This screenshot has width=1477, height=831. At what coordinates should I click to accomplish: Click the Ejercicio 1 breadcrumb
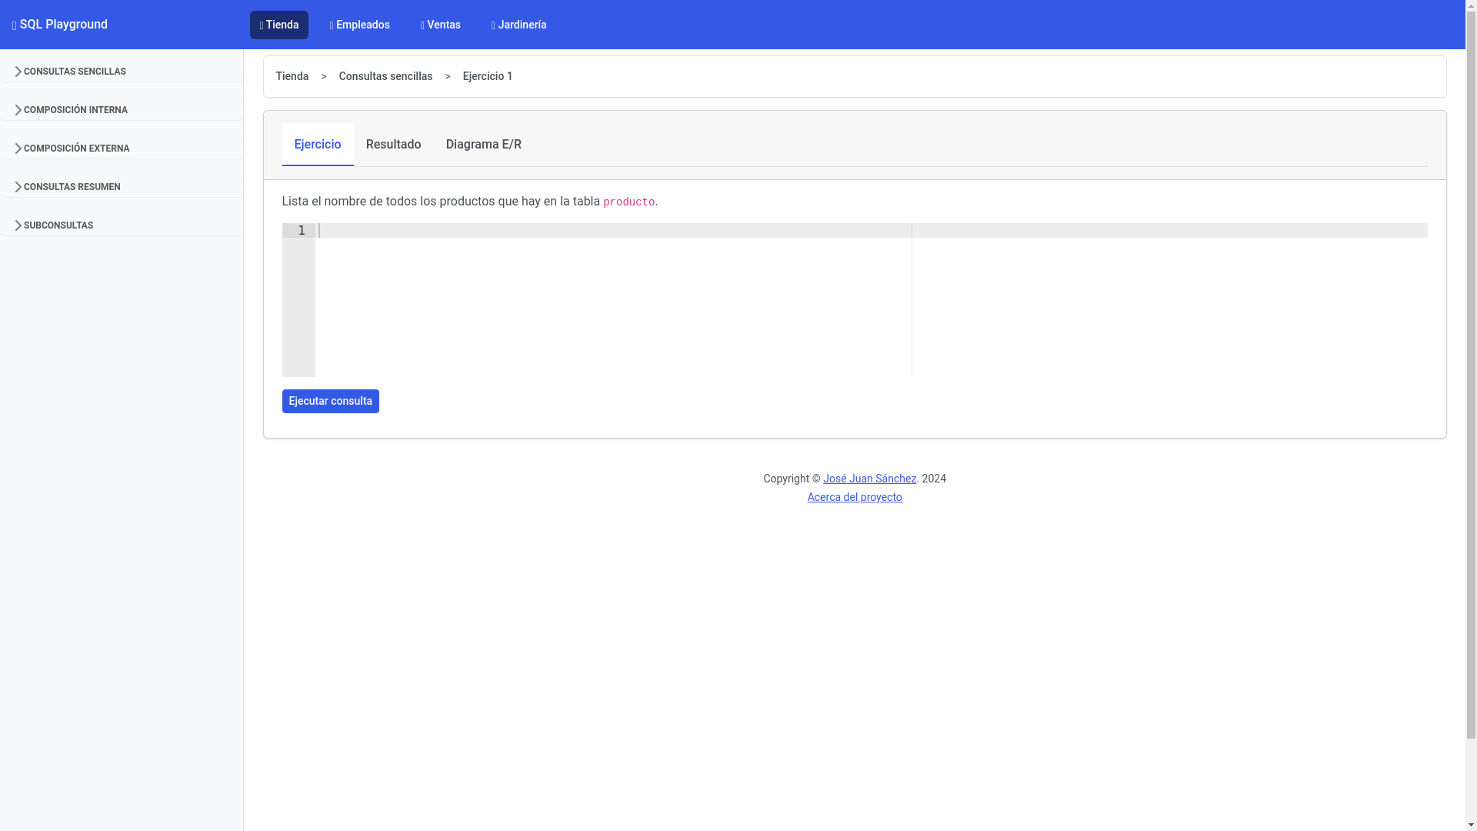pyautogui.click(x=488, y=76)
